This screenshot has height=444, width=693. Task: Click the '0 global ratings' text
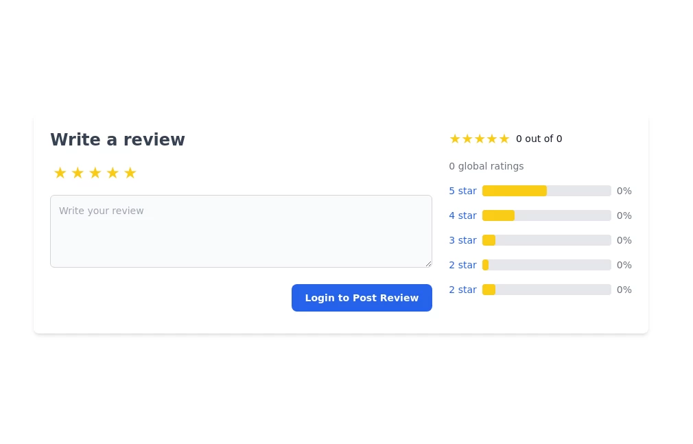coord(486,166)
